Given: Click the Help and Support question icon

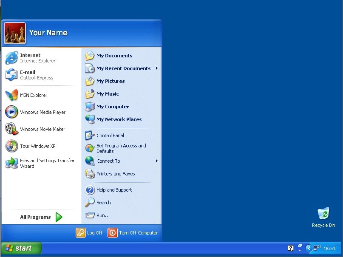Looking at the screenshot, I should 90,190.
